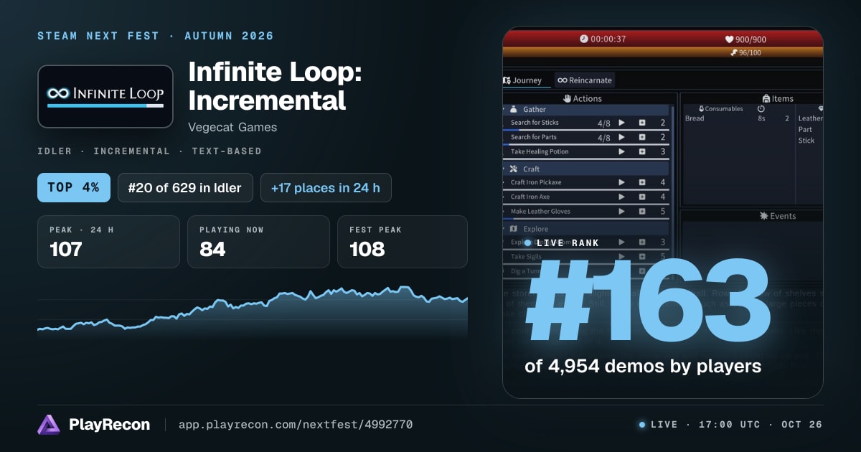This screenshot has width=861, height=452.
Task: Click the red health bar
Action: pyautogui.click(x=663, y=39)
